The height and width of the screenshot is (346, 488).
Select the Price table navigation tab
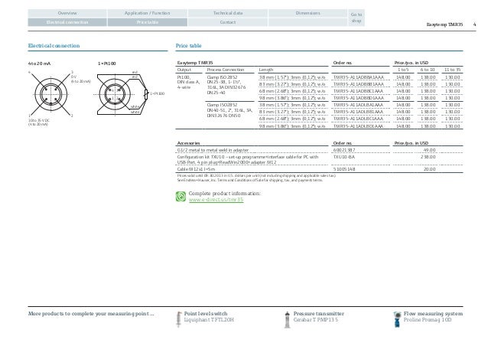coord(147,22)
